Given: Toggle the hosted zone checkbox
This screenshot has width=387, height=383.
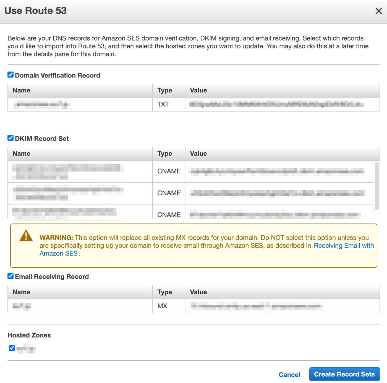Looking at the screenshot, I should pos(12,348).
